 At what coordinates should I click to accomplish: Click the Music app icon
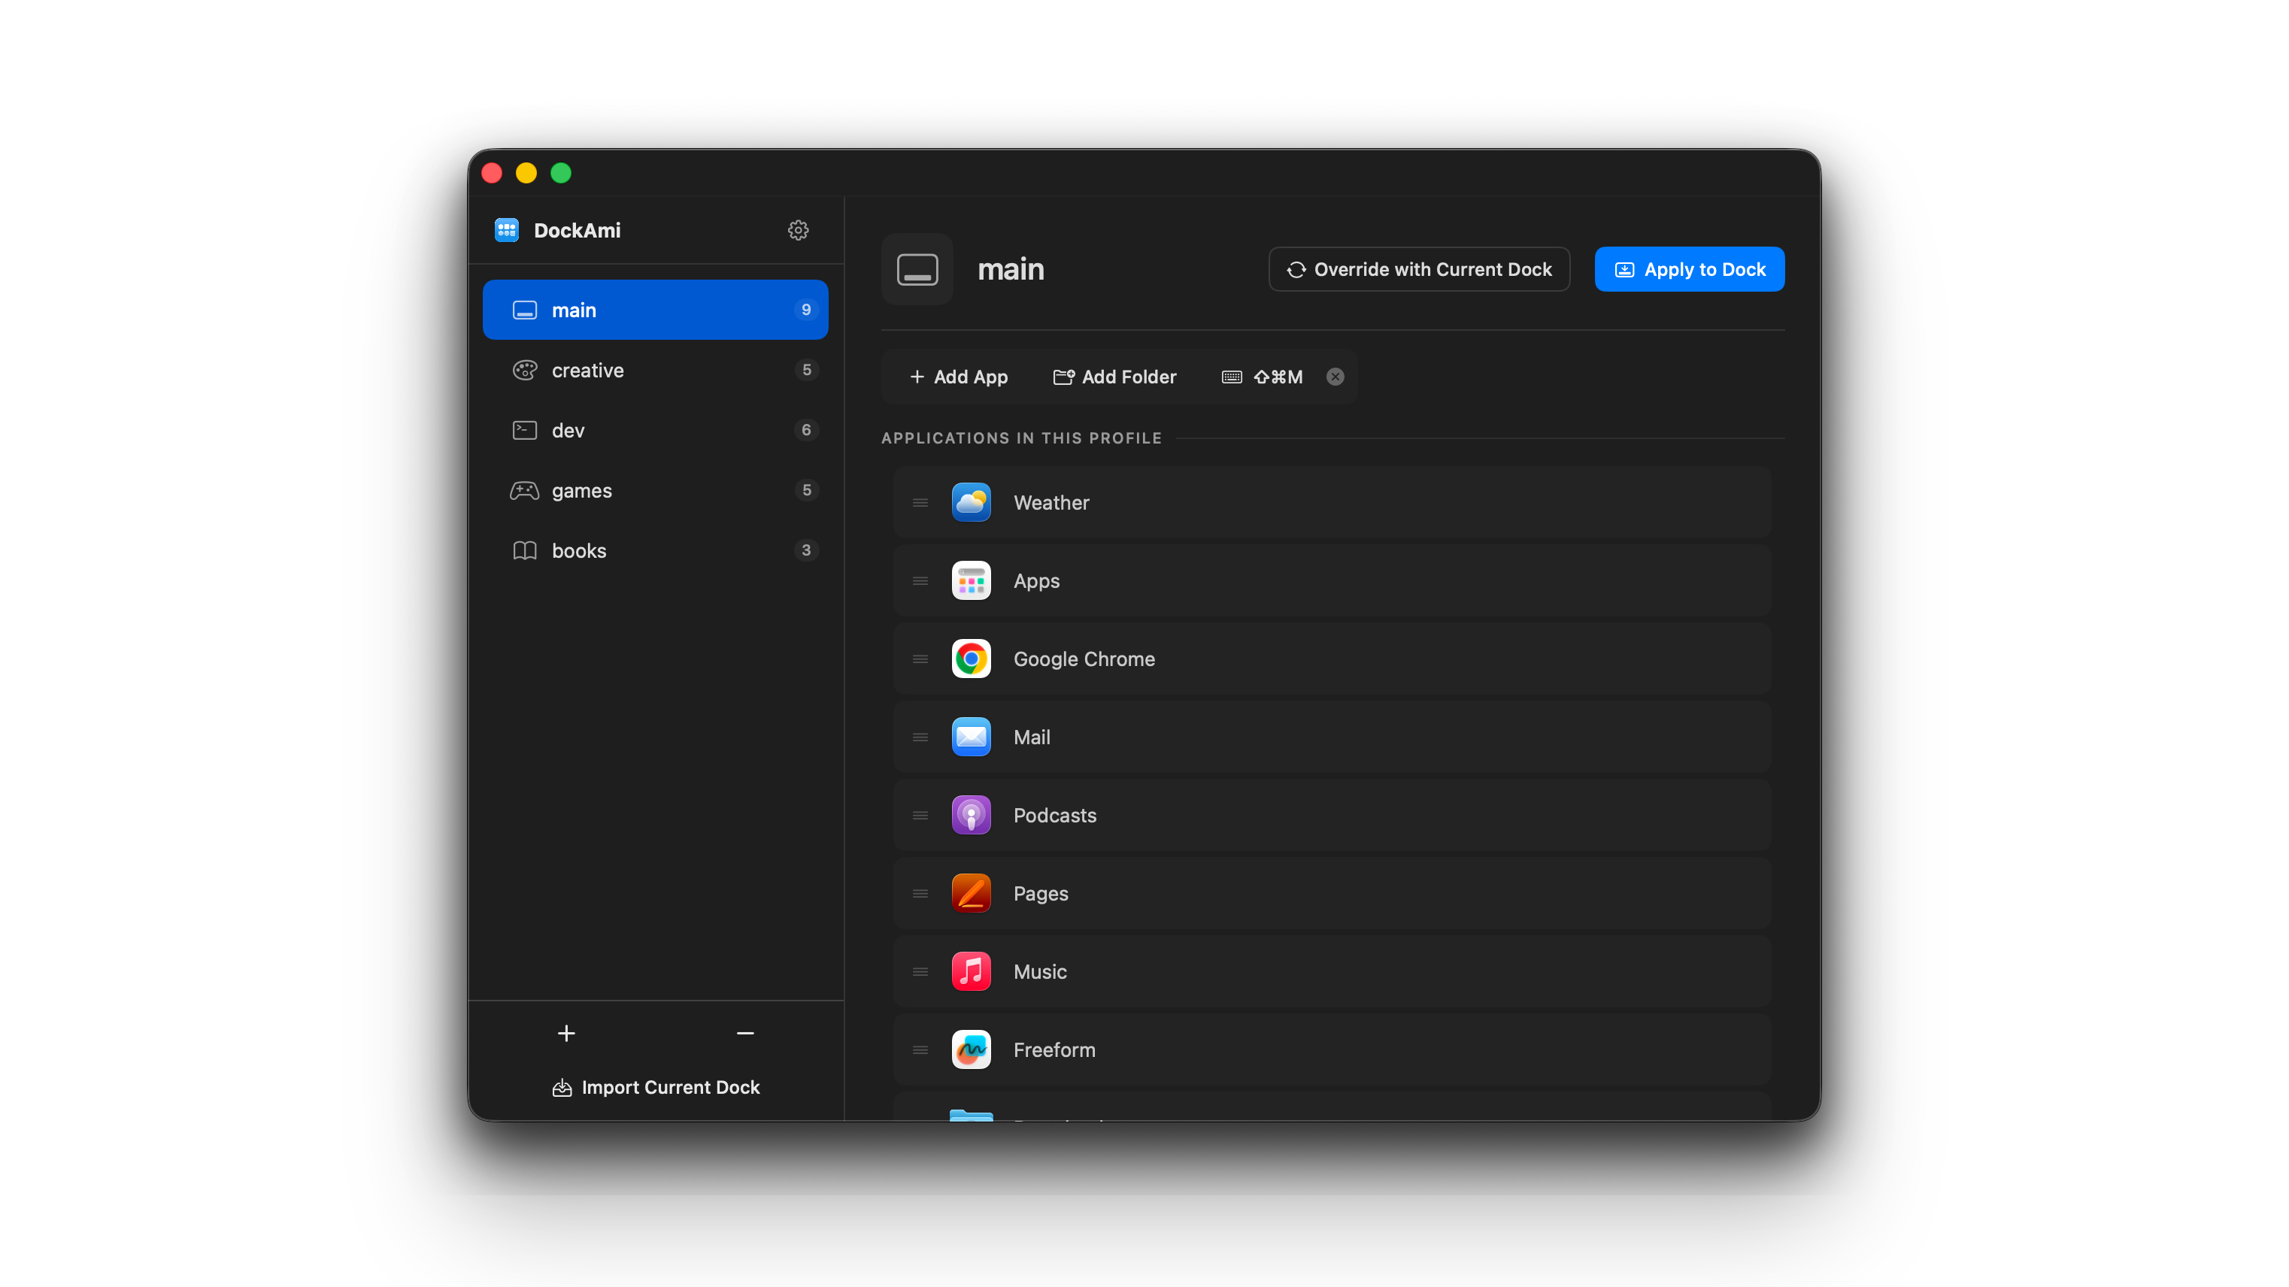pyautogui.click(x=970, y=972)
